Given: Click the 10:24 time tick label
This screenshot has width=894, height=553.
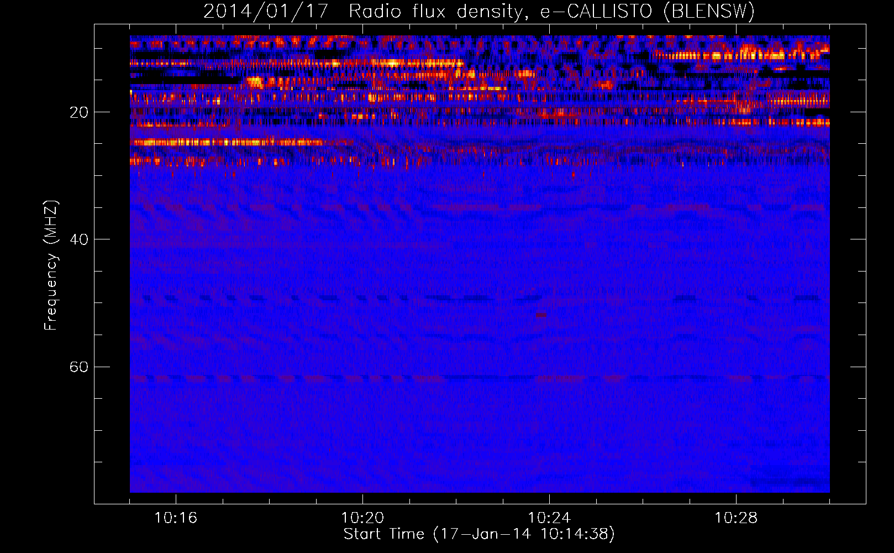Looking at the screenshot, I should (549, 518).
